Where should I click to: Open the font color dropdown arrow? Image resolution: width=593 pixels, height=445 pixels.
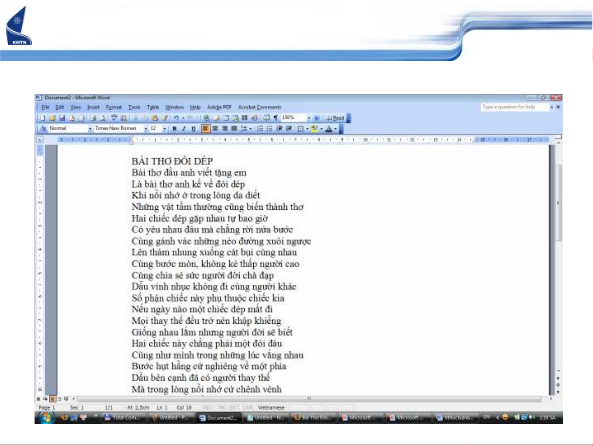[335, 129]
